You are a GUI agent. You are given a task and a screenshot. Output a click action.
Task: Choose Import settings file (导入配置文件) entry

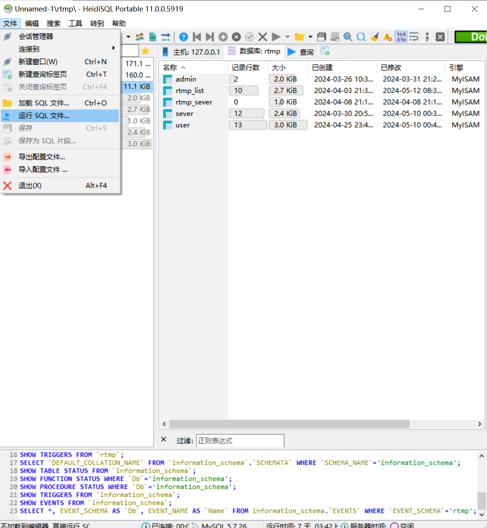pyautogui.click(x=60, y=169)
